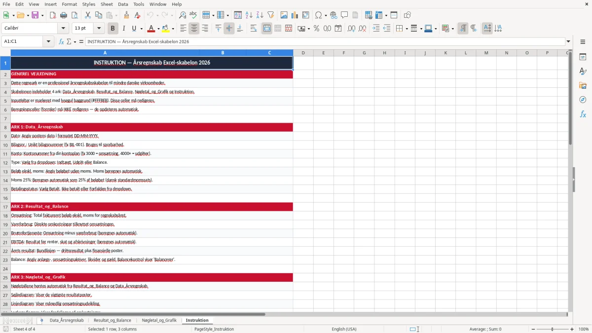Apply the red Font Color swatch
Viewport: 592px width, 333px height.
point(151,29)
